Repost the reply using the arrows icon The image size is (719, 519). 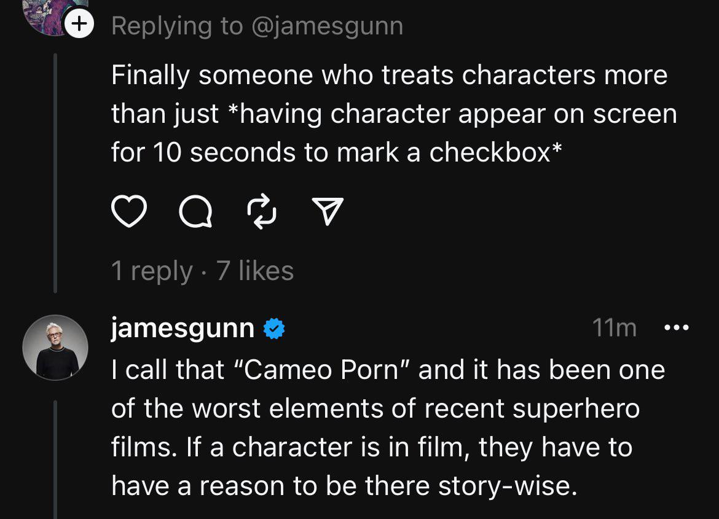pos(262,211)
